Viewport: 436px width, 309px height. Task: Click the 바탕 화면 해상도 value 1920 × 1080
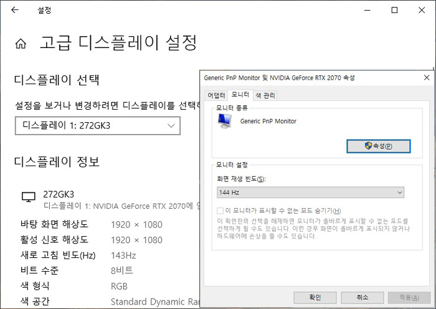coord(136,224)
